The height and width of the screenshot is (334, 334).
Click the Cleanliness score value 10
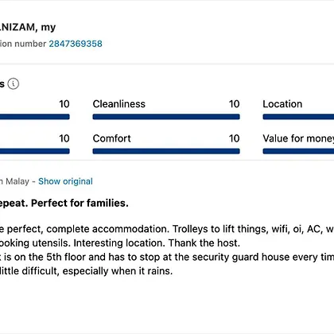pos(235,104)
